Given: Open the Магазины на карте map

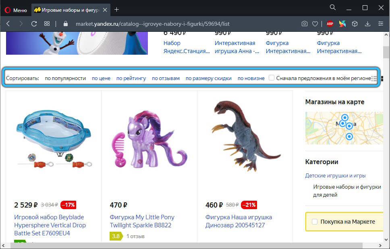Looking at the screenshot, I should pyautogui.click(x=344, y=128).
